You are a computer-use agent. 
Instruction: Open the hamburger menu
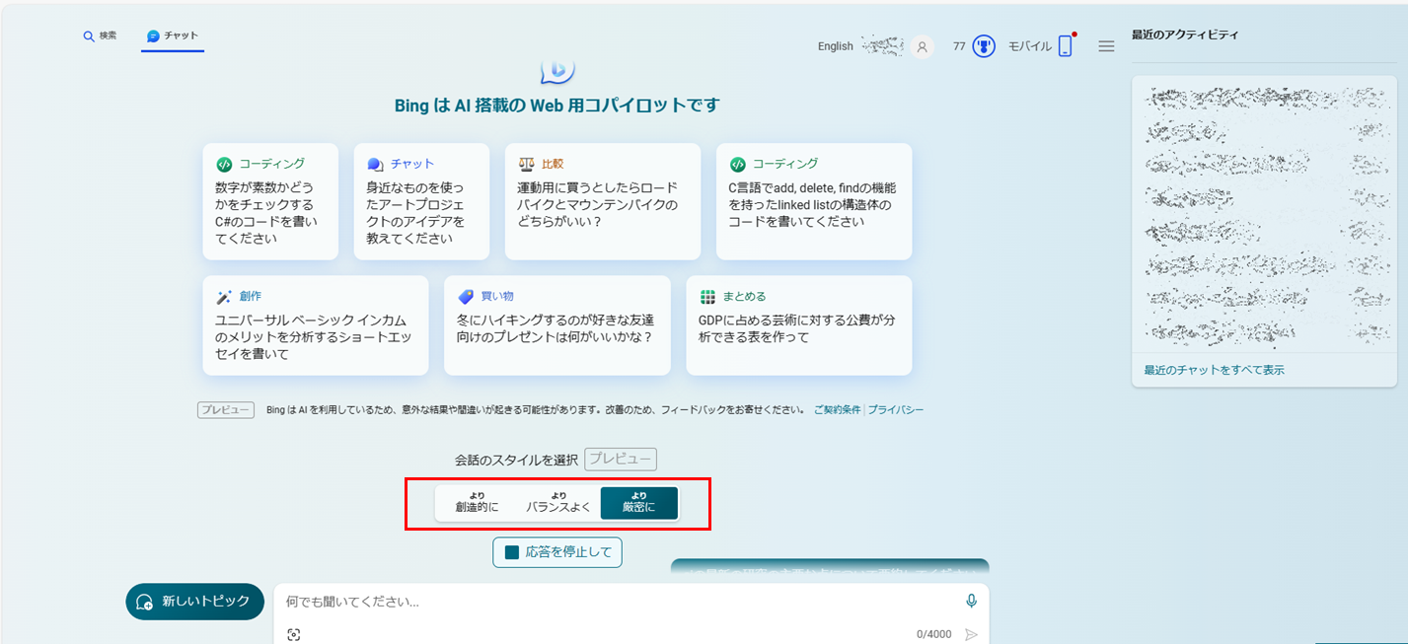1106,46
